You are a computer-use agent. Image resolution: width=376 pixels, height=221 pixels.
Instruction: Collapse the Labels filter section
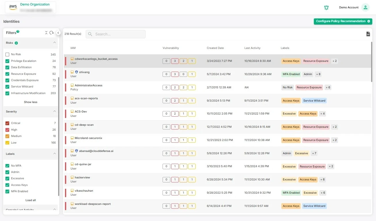(54, 154)
